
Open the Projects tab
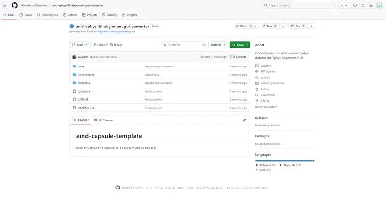(90, 15)
